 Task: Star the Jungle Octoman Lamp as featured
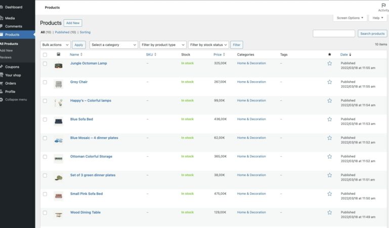[x=329, y=64]
